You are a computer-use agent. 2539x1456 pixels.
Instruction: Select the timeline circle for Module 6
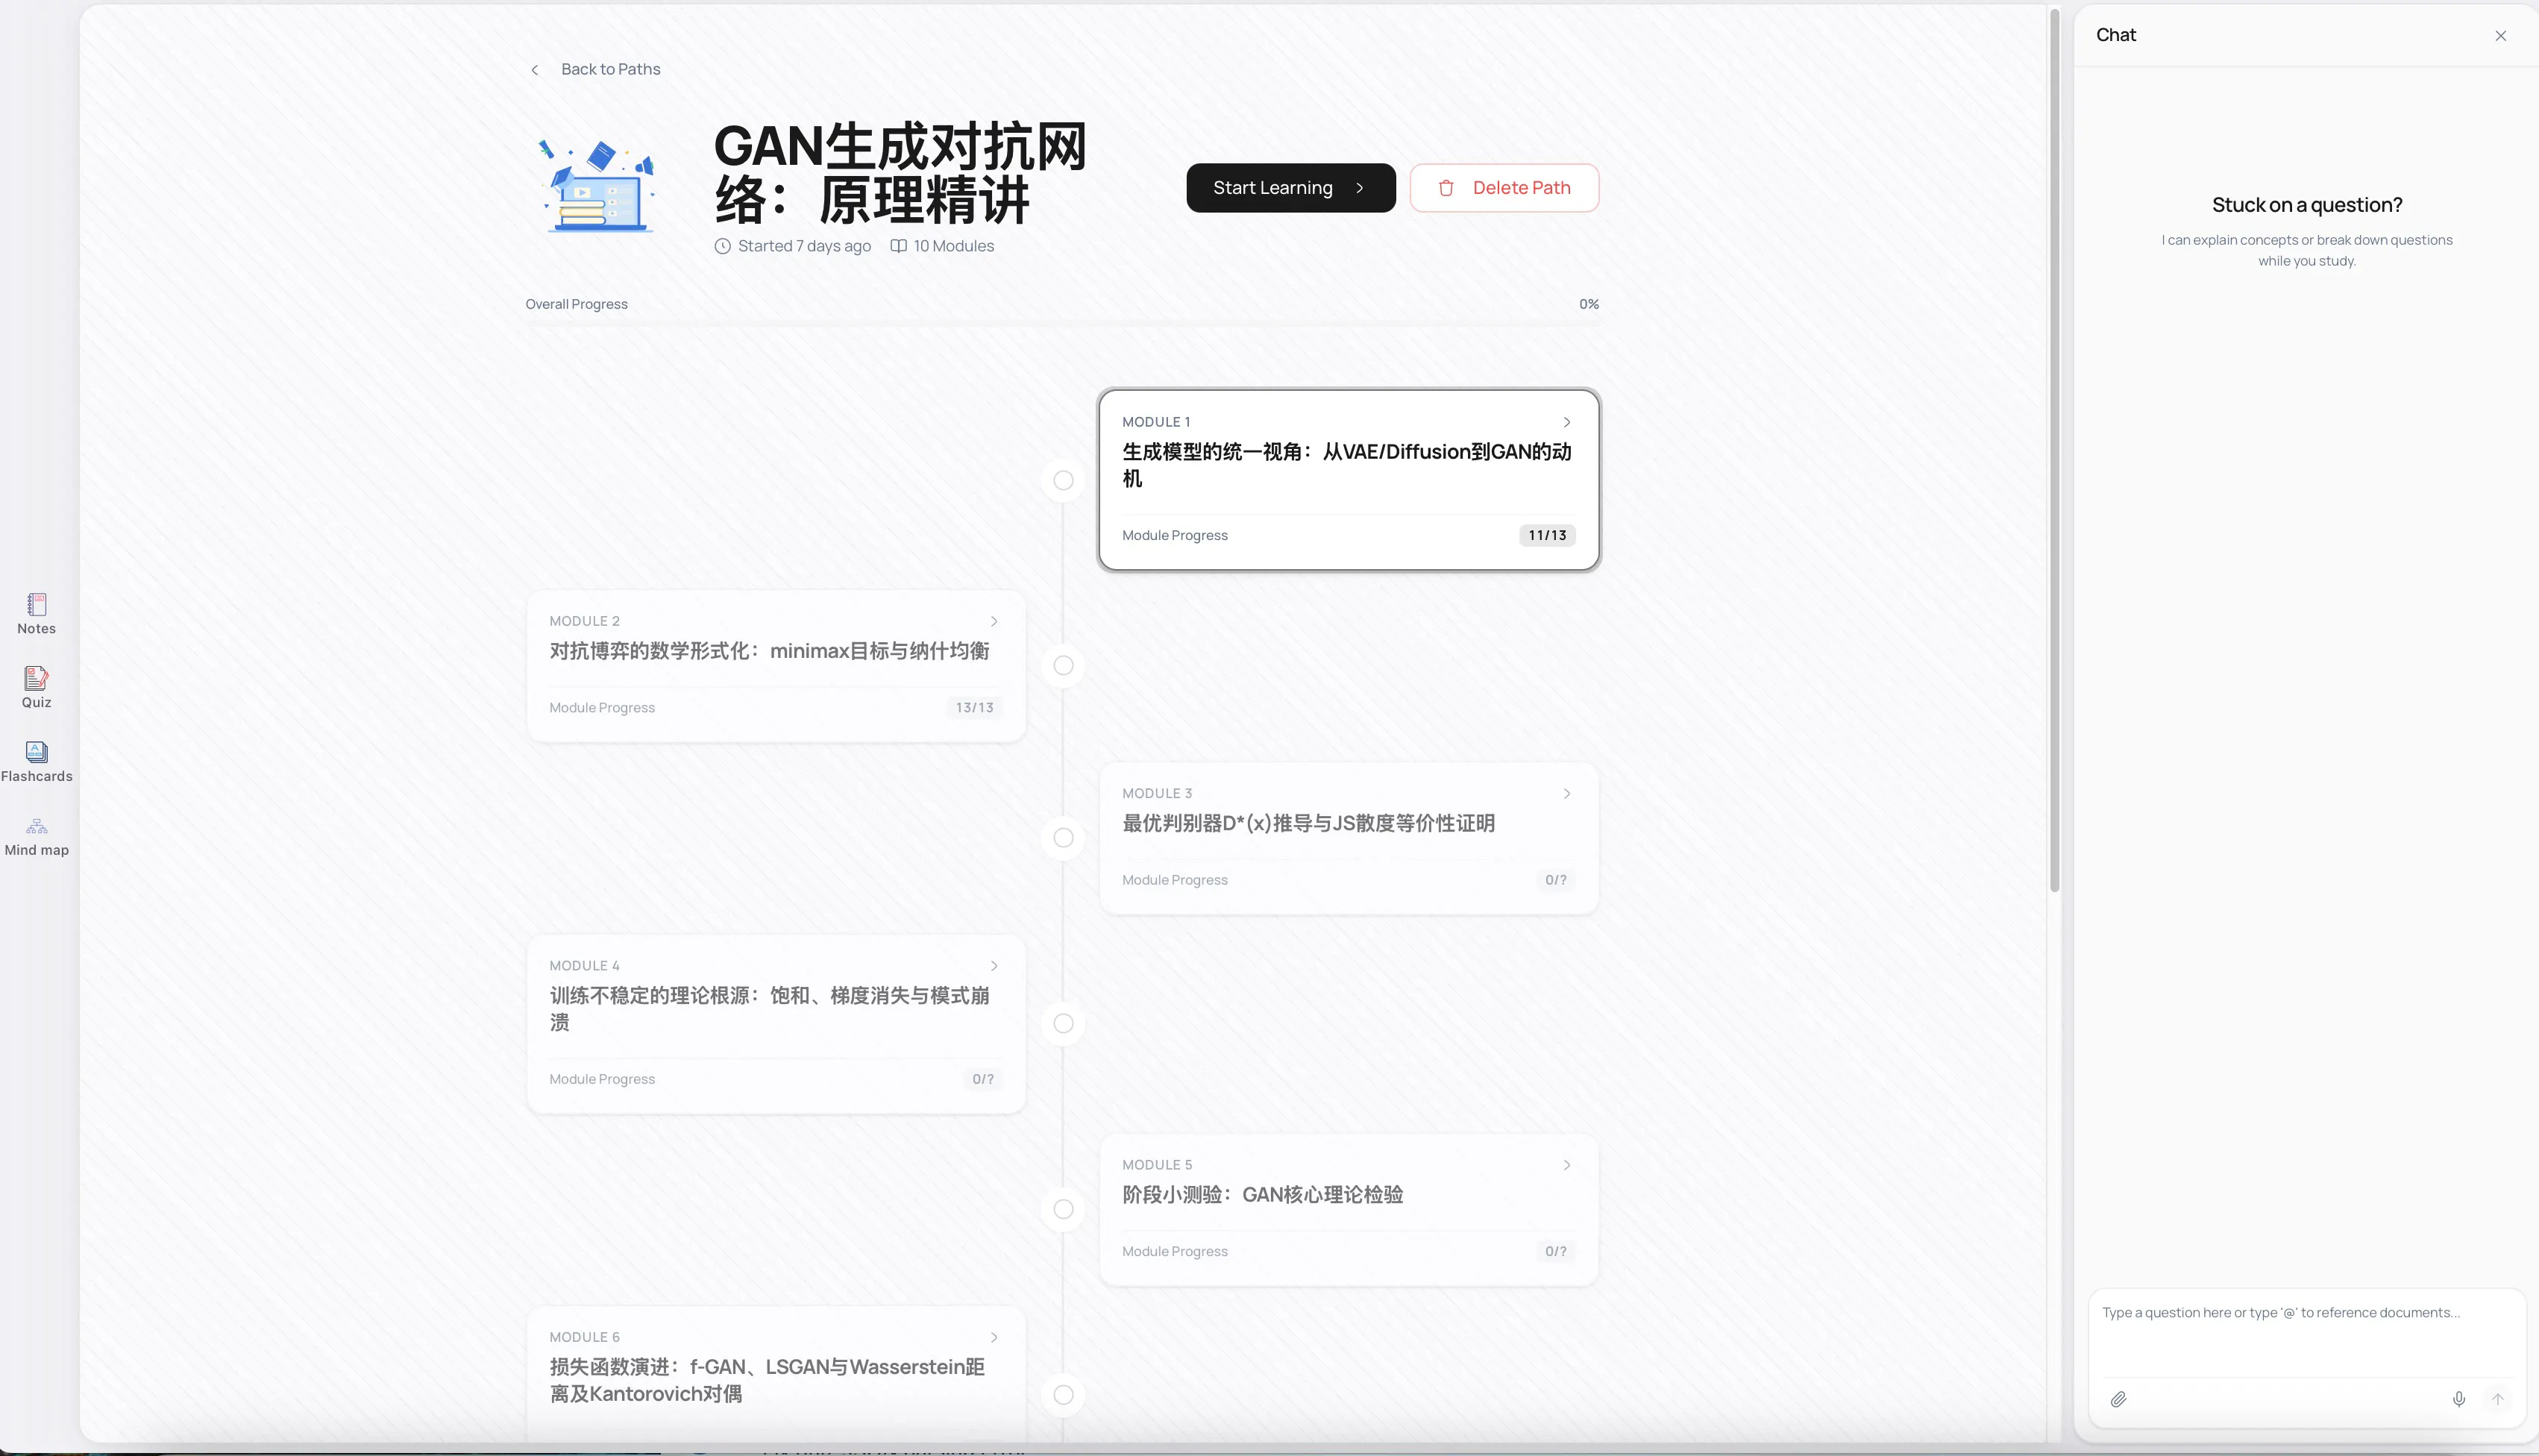point(1063,1395)
